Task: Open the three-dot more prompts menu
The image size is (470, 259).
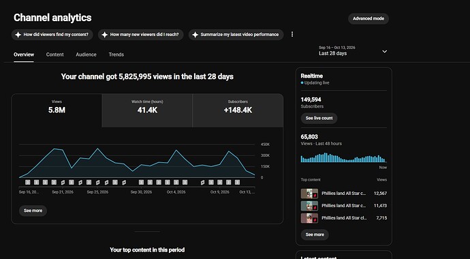Action: click(x=292, y=35)
